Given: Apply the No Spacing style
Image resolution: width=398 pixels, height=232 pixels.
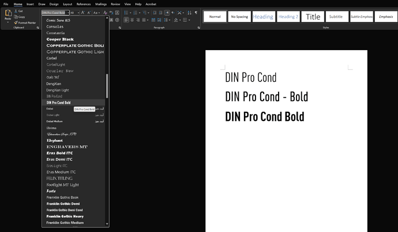Looking at the screenshot, I should pyautogui.click(x=239, y=17).
